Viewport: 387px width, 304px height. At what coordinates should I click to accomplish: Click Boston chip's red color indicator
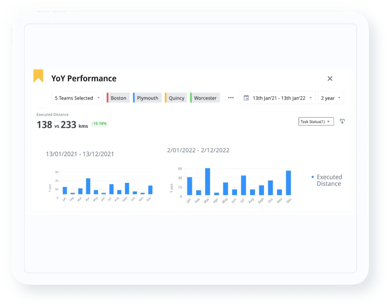(x=108, y=98)
